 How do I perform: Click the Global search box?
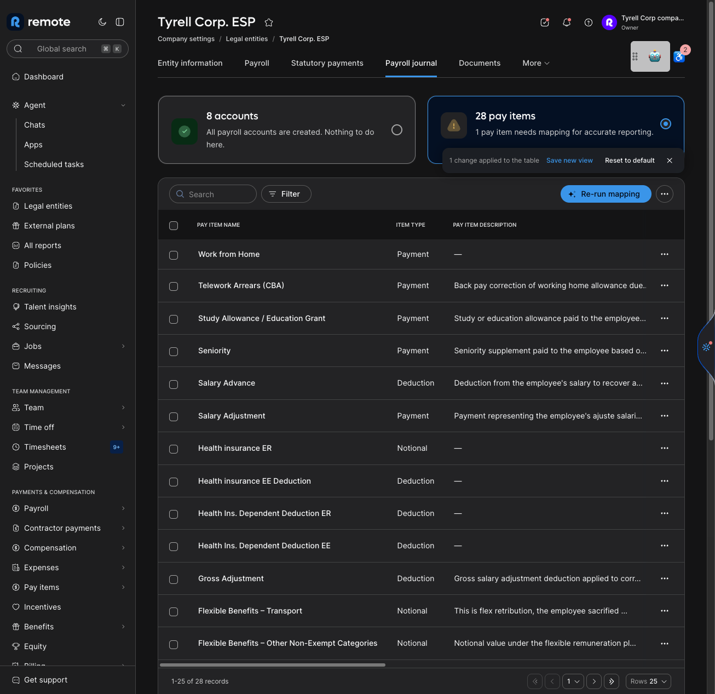pos(67,49)
